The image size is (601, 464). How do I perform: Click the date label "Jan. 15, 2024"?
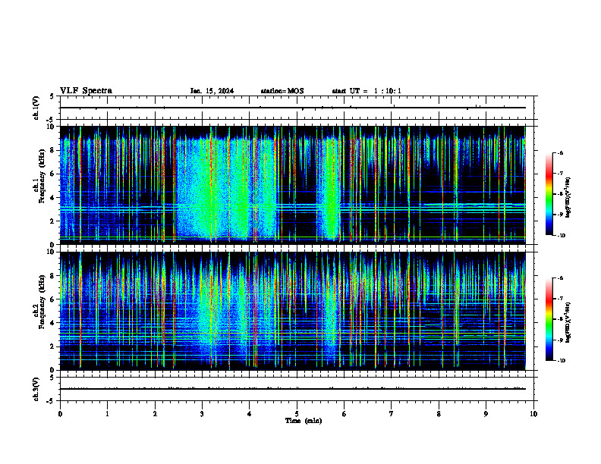(x=212, y=91)
